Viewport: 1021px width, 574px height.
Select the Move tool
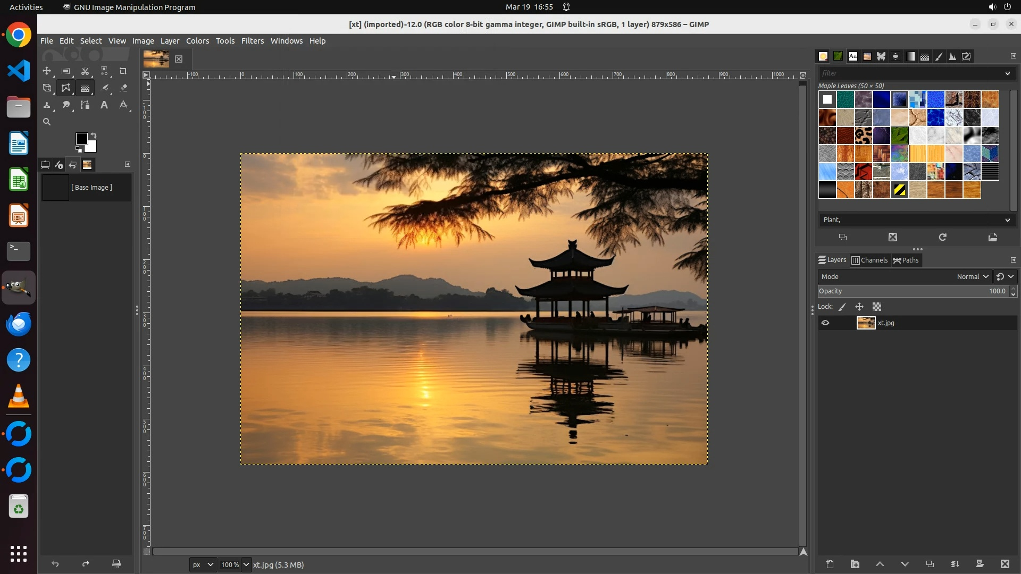47,71
